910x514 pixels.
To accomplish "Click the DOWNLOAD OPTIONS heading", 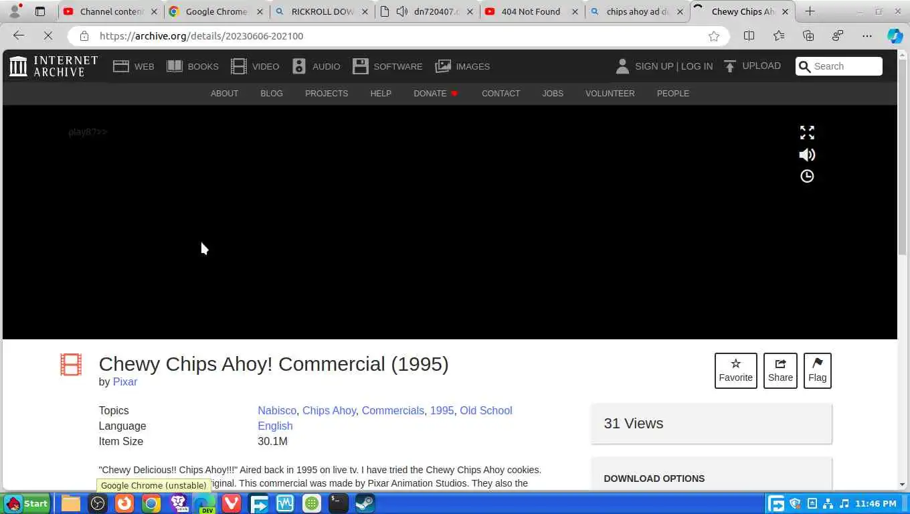I will point(654,479).
